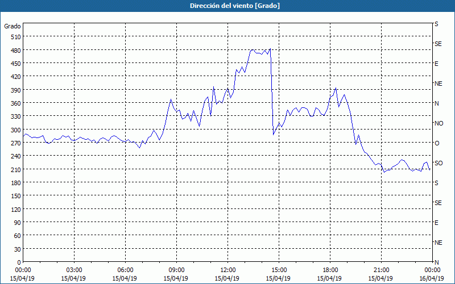455x284 pixels.
Task: Click the 'N' compass label level with 0
Action: click(x=436, y=262)
